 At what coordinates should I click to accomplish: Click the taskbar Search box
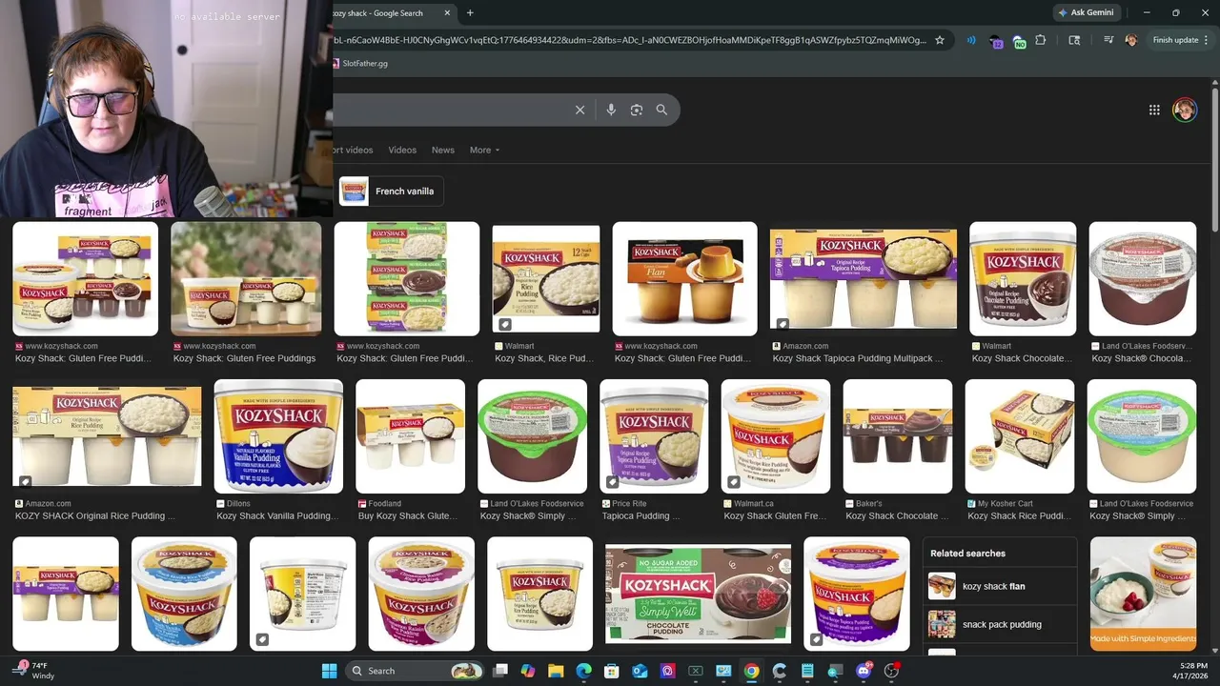(414, 671)
